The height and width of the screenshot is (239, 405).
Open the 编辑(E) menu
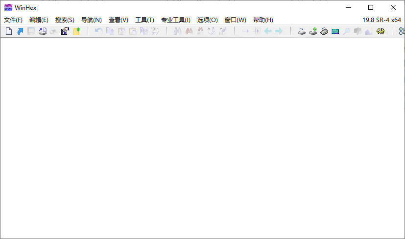[39, 20]
